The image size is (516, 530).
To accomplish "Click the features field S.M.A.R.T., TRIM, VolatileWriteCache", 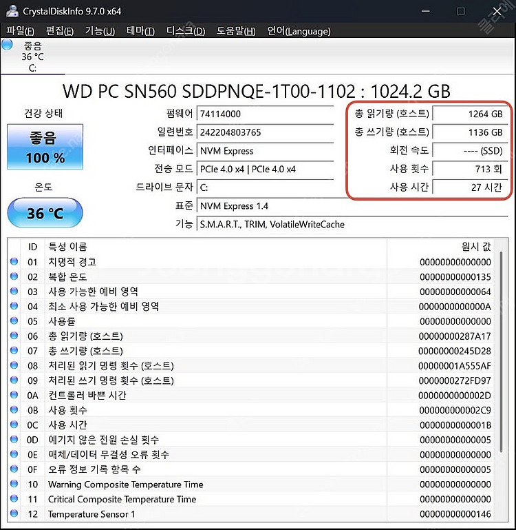I will coord(352,225).
